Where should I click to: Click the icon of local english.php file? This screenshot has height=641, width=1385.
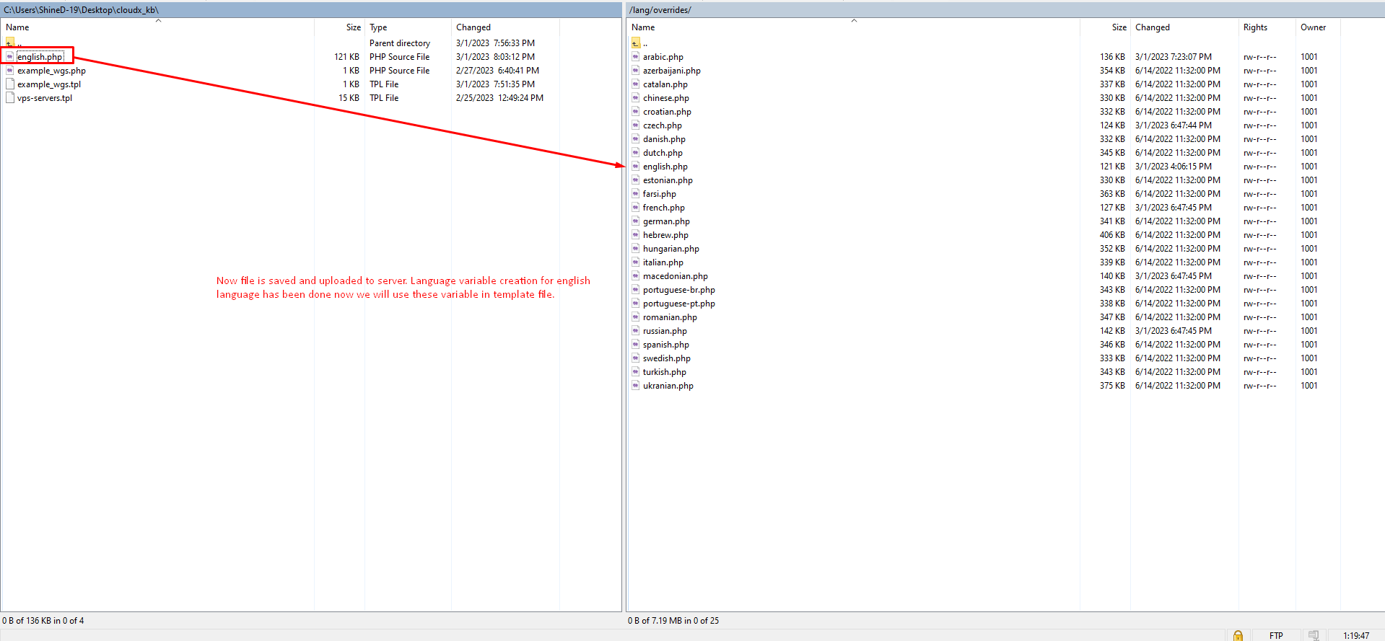click(10, 57)
